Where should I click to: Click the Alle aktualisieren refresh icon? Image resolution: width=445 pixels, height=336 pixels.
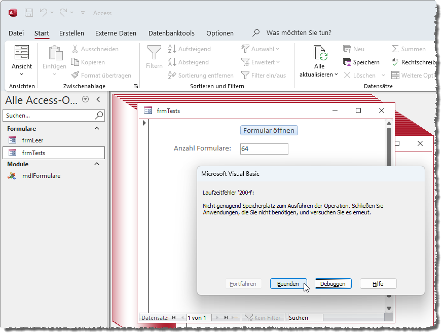[x=319, y=53]
